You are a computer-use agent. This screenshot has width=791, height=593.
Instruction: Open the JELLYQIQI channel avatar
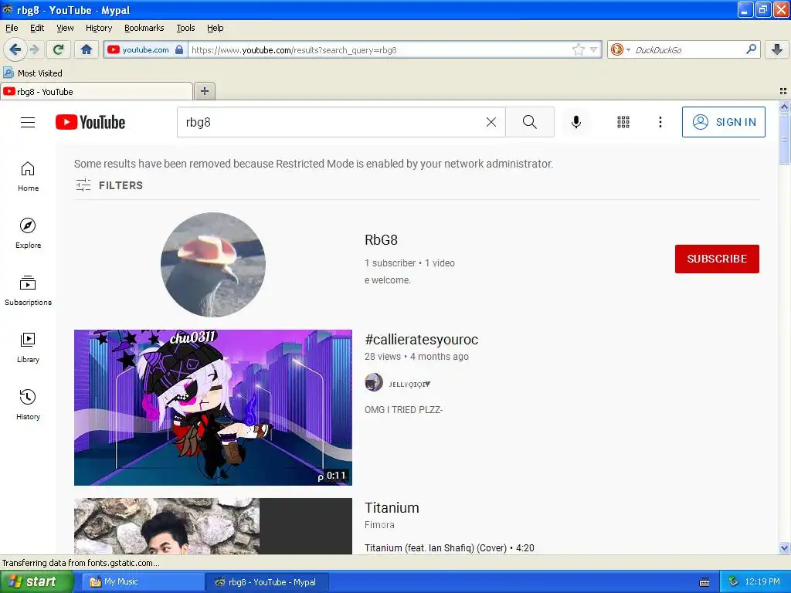point(374,383)
